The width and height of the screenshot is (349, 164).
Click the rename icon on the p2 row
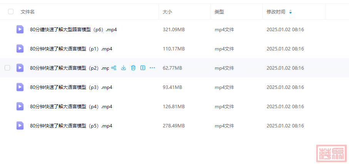143,68
